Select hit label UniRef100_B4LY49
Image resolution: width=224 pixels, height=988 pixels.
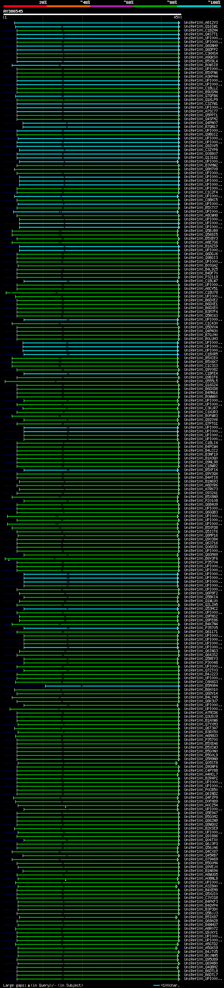click(x=201, y=697)
